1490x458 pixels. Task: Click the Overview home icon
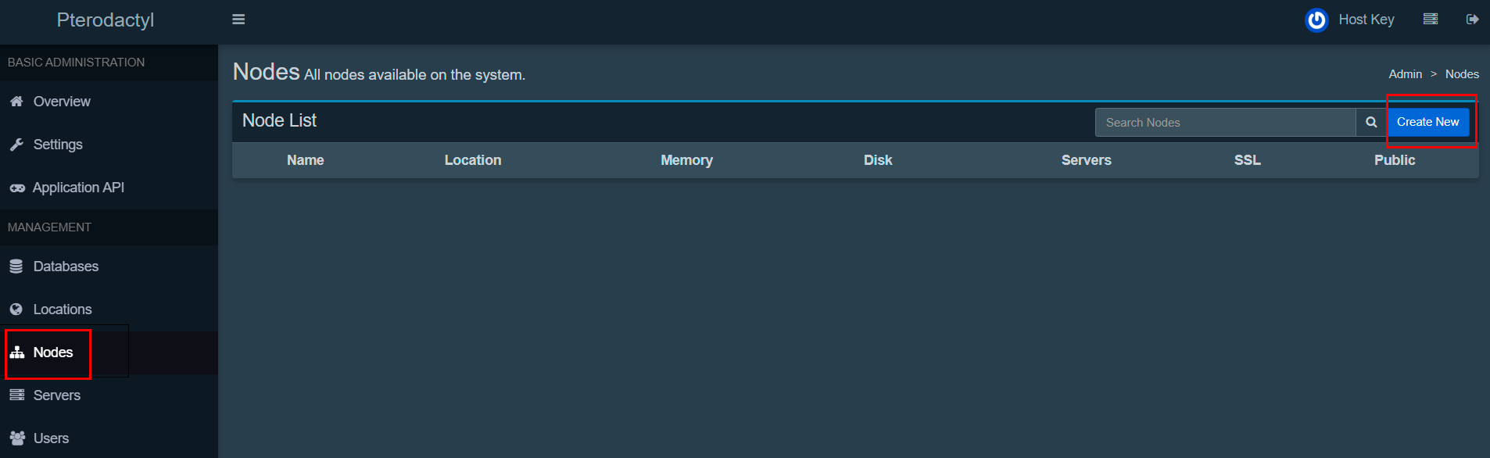16,102
